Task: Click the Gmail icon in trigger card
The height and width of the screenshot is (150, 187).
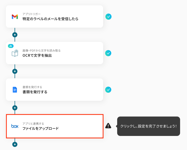Action: 15,17
